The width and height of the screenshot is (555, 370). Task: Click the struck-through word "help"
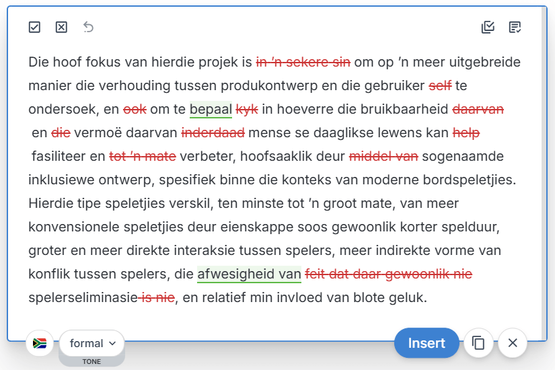coord(466,133)
